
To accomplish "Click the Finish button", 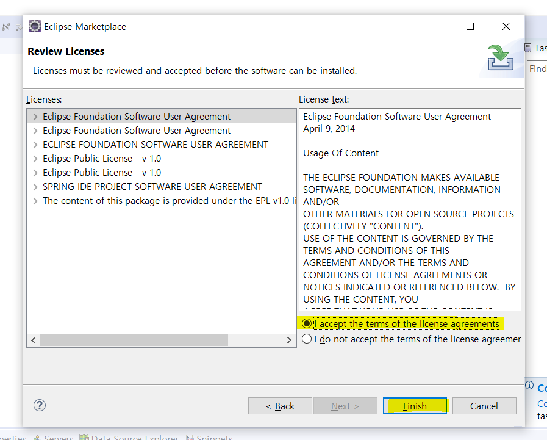I will pyautogui.click(x=415, y=406).
